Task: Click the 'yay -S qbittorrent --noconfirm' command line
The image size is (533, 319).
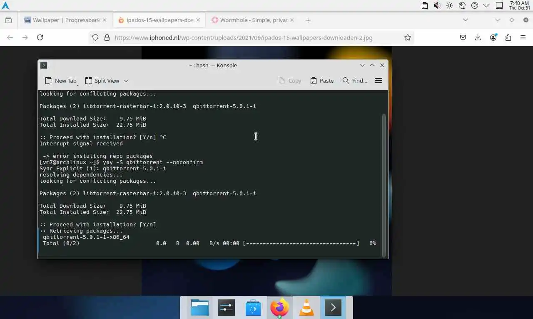Action: point(153,162)
